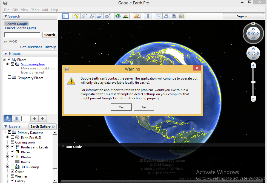
Task: Collapse the Search panel triangle
Action: click(6, 16)
